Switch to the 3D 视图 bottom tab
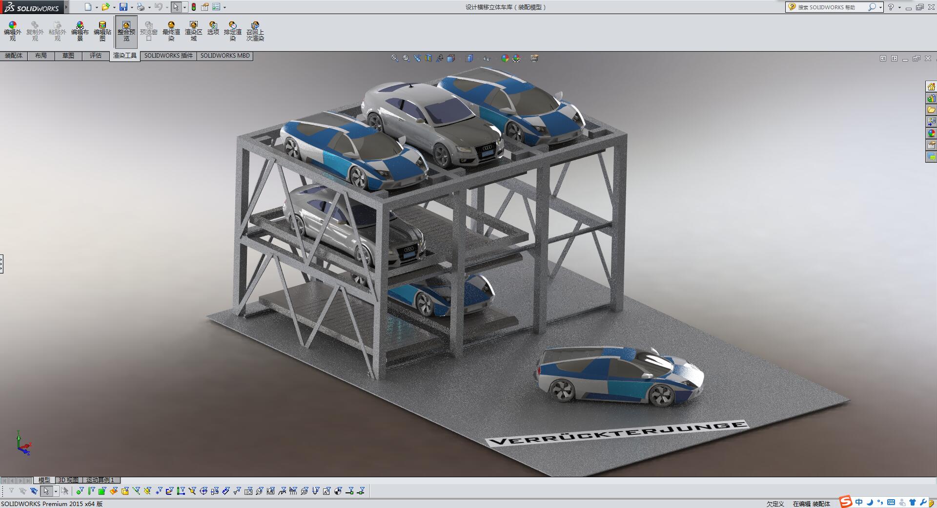The width and height of the screenshot is (937, 508). [68, 480]
